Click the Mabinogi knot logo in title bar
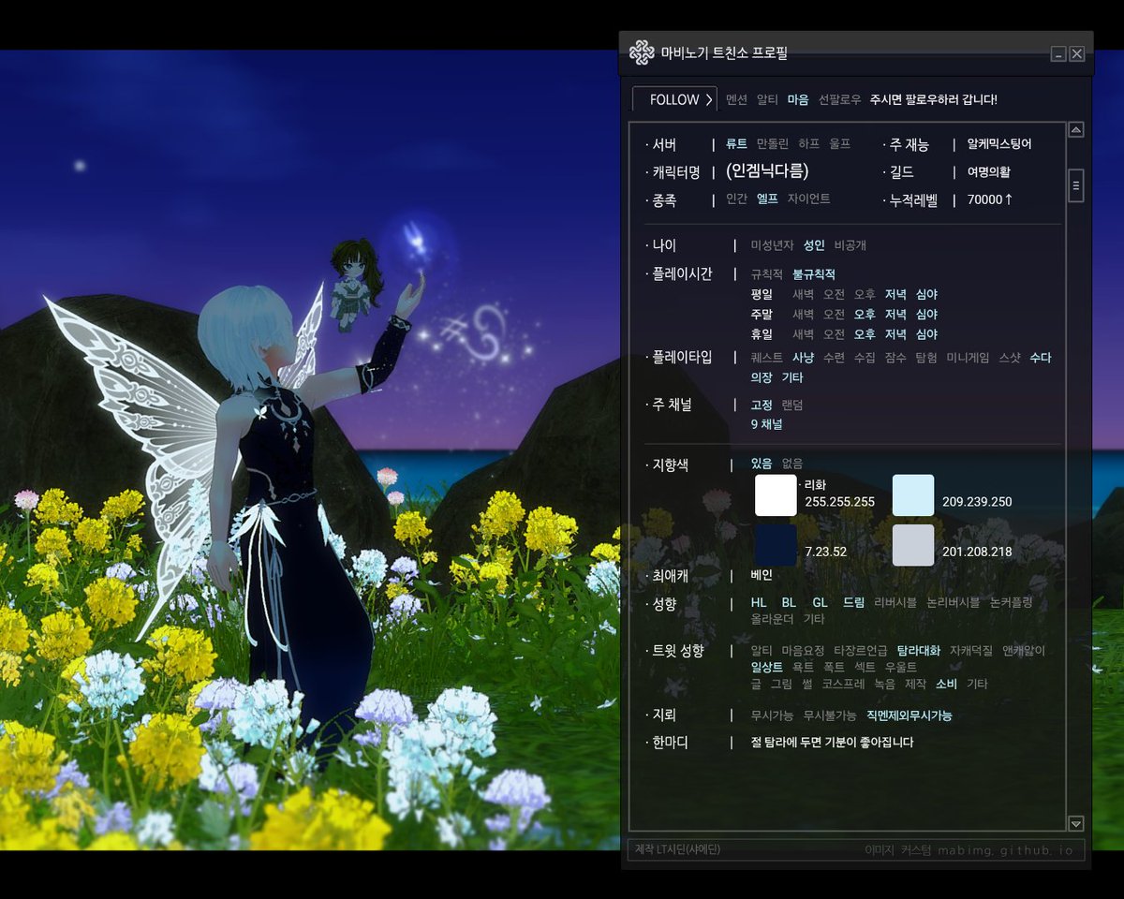Viewport: 1124px width, 899px height. (x=642, y=52)
